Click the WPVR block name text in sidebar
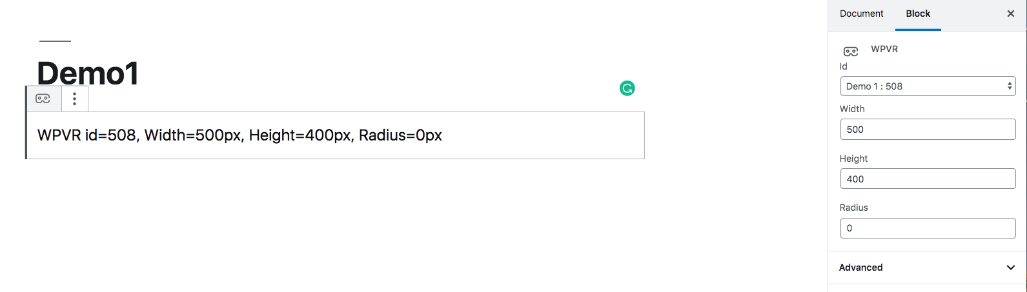The height and width of the screenshot is (292, 1027). pos(884,49)
